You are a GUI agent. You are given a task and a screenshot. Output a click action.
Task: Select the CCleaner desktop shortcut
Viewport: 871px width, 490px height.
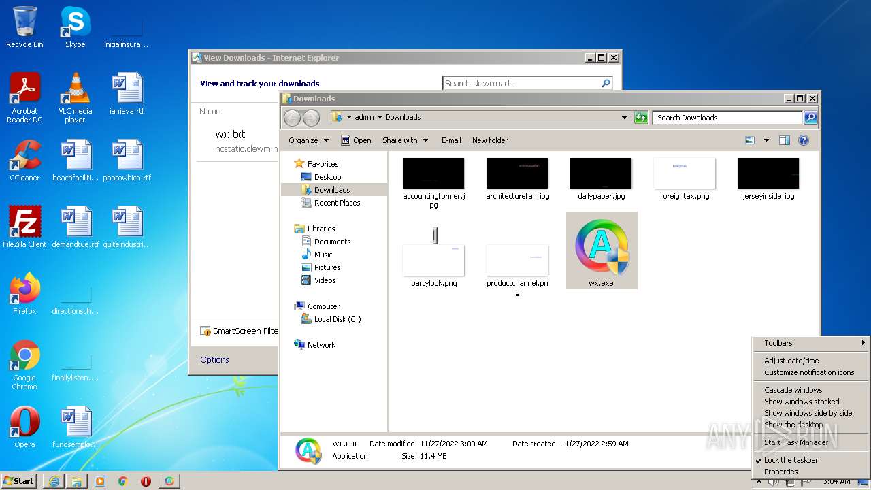(x=24, y=161)
